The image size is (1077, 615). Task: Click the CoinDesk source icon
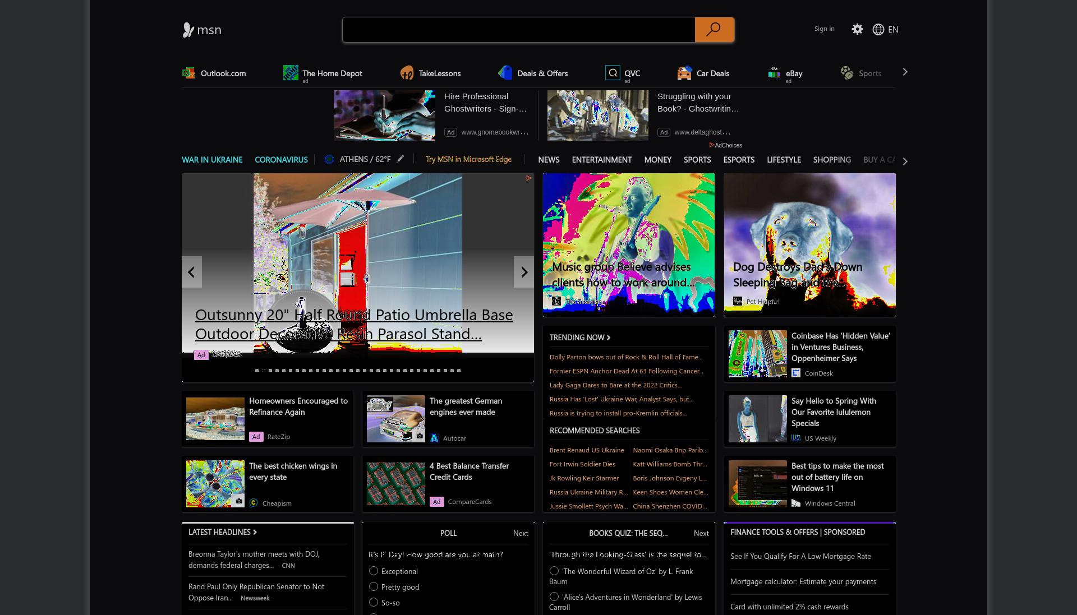(x=796, y=373)
